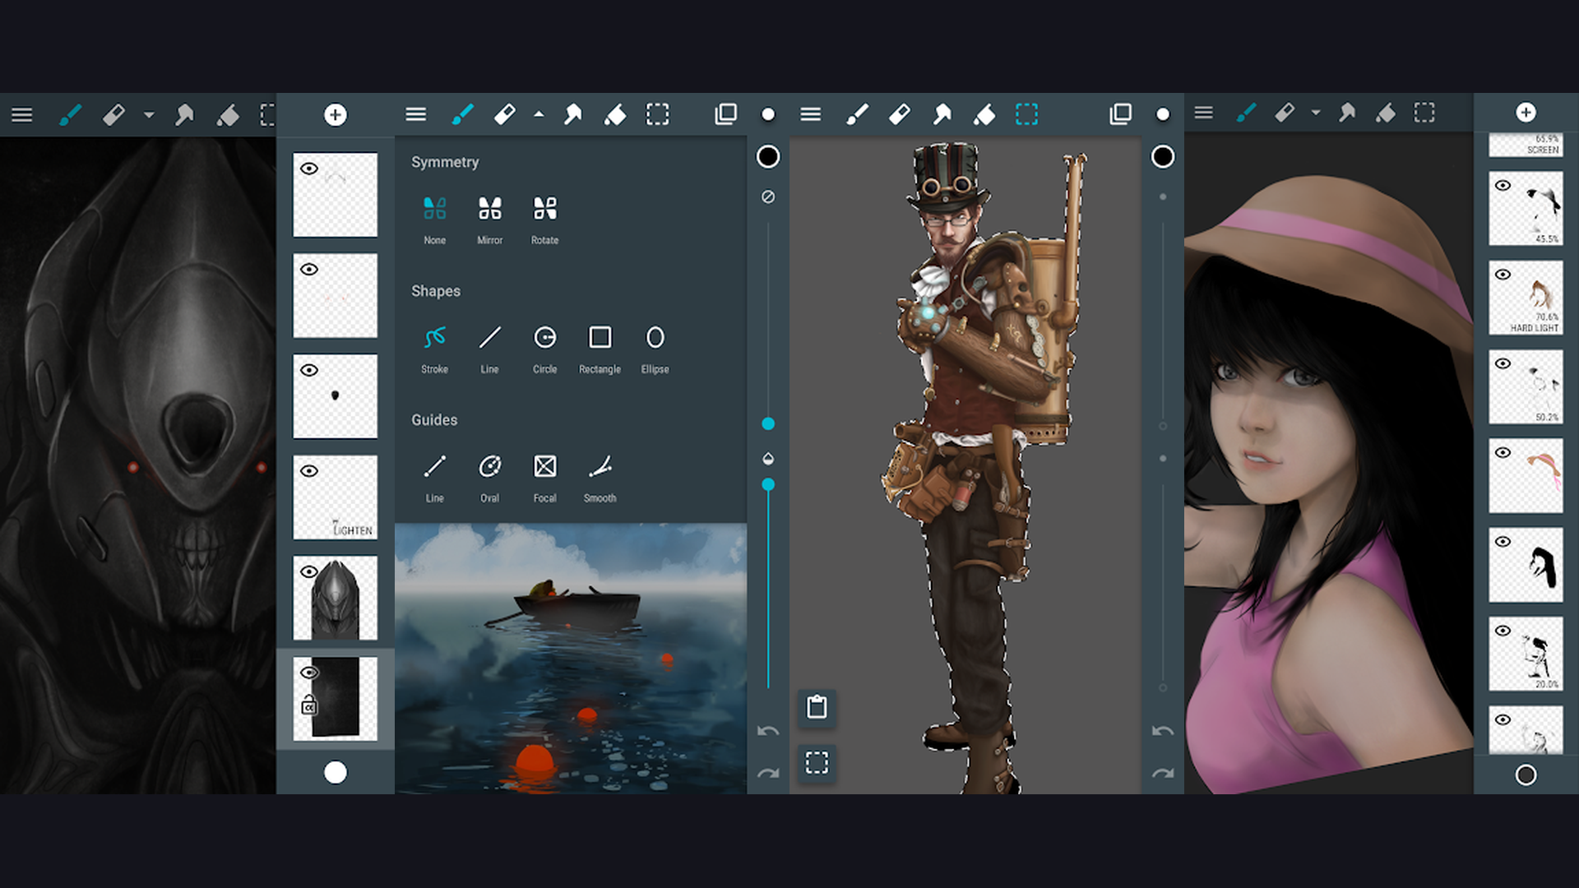Click the clipboard paste icon on the canvas
The image size is (1579, 888).
(x=816, y=707)
